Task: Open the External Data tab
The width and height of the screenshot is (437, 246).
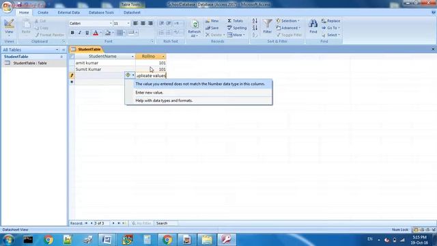Action: [x=68, y=12]
